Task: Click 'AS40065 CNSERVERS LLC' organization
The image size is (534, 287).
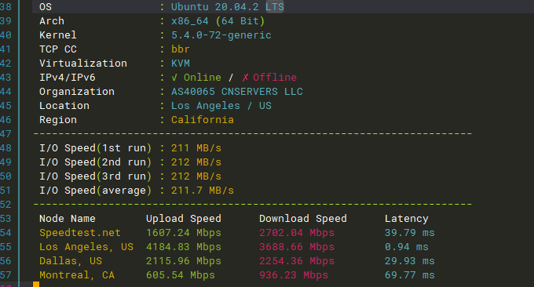Action: (x=236, y=92)
